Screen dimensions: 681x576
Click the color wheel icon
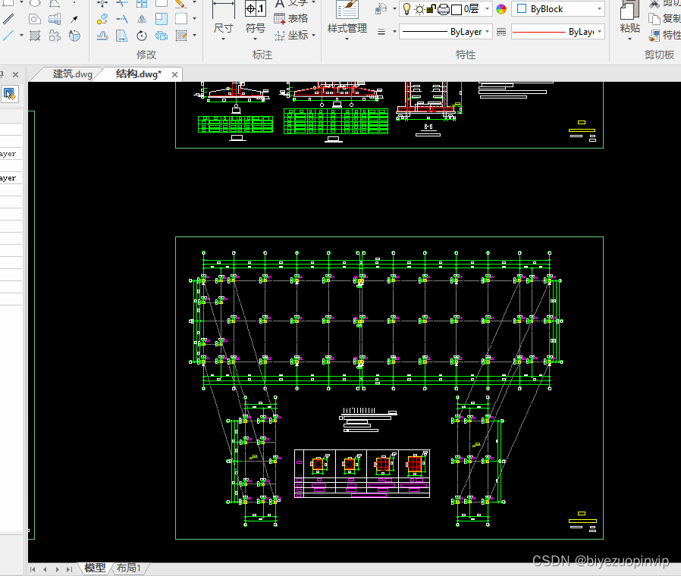pos(501,9)
